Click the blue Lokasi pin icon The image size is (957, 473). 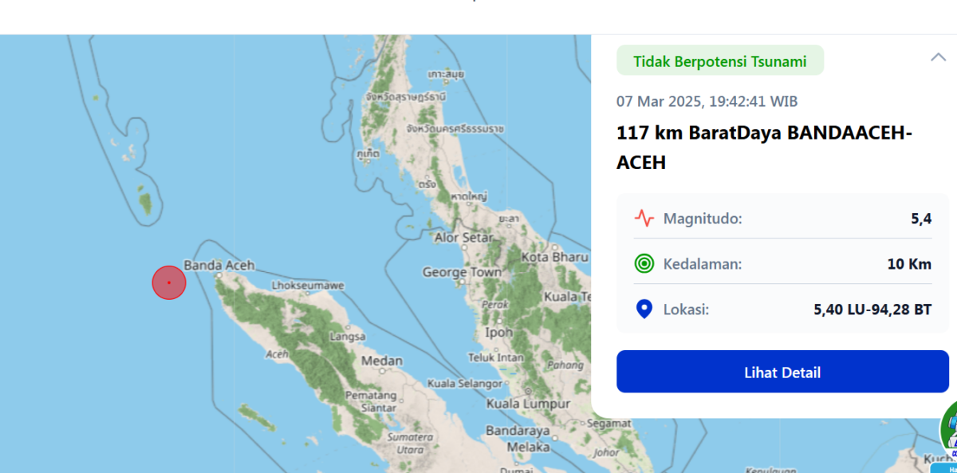point(644,309)
